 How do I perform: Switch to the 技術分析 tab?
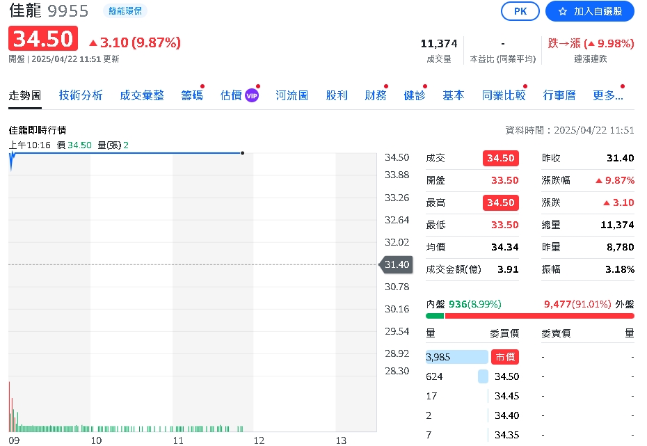pos(81,95)
